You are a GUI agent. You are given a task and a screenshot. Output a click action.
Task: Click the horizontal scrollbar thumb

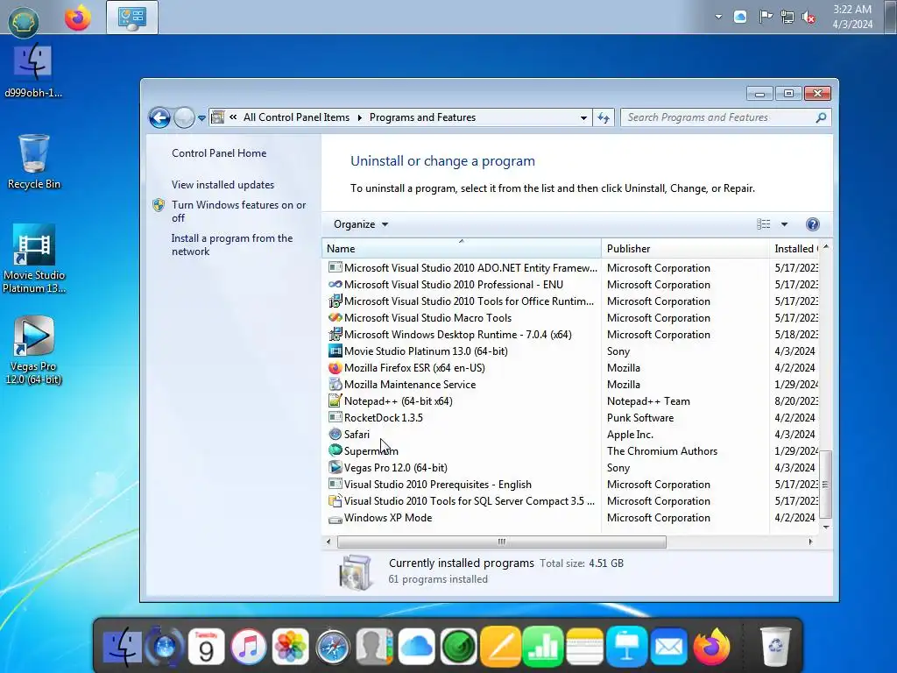click(x=502, y=542)
